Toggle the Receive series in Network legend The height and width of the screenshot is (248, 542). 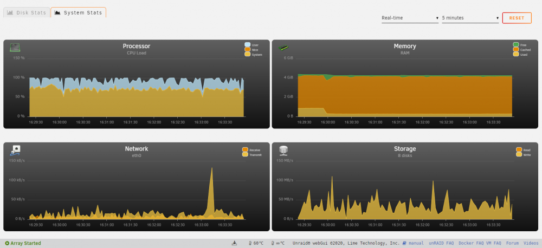pyautogui.click(x=251, y=150)
